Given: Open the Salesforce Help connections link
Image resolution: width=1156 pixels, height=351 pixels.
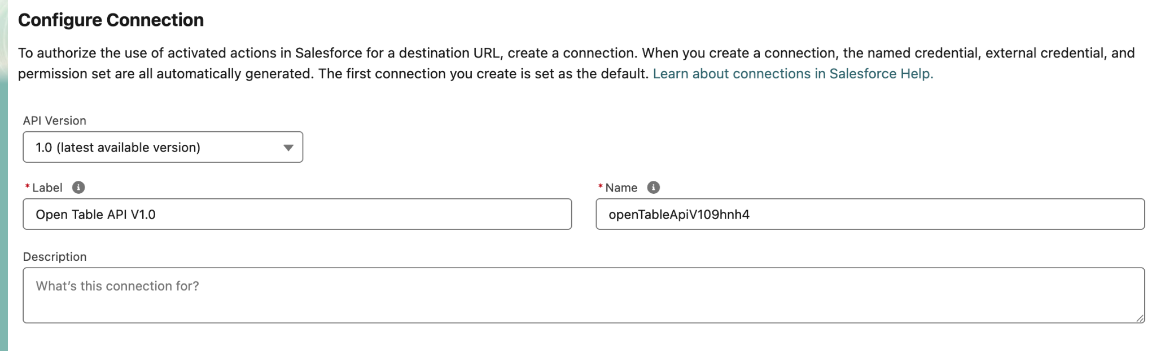Looking at the screenshot, I should [x=792, y=74].
